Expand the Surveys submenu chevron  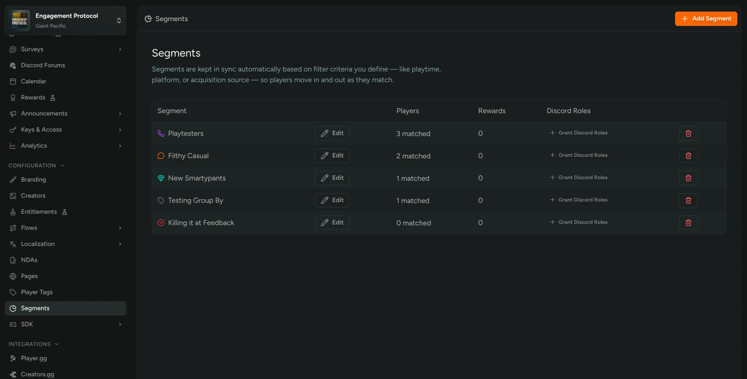point(120,49)
